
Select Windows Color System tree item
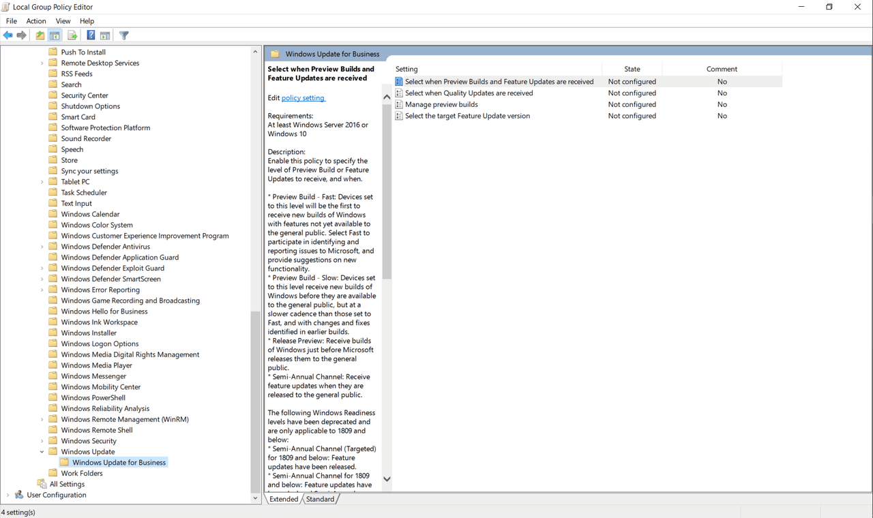[x=97, y=225]
